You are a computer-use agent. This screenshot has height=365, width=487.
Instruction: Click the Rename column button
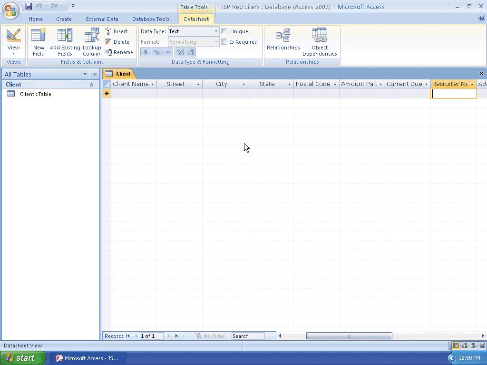click(x=119, y=52)
